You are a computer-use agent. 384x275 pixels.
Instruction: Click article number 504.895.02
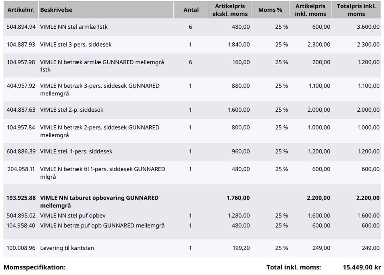21,216
